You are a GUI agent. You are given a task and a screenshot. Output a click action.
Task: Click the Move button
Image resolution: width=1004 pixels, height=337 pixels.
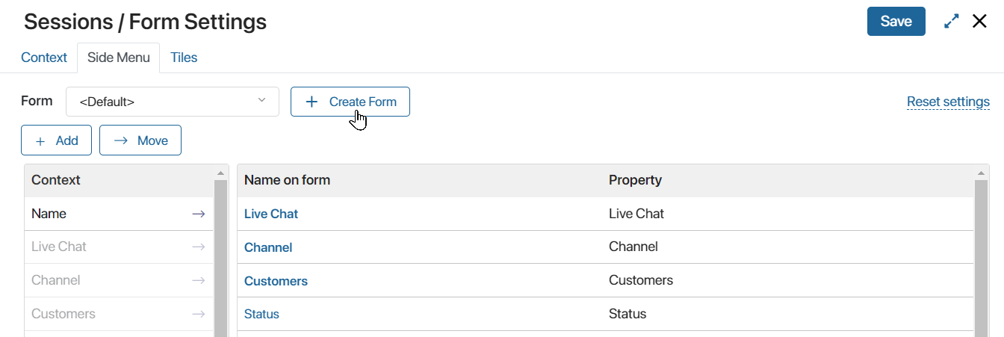pyautogui.click(x=140, y=140)
